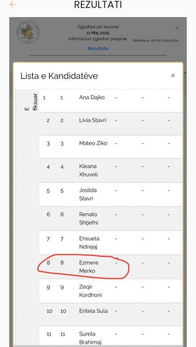Image resolution: width=196 pixels, height=347 pixels.
Task: Tap the orange back arrow
Action: (x=13, y=4)
